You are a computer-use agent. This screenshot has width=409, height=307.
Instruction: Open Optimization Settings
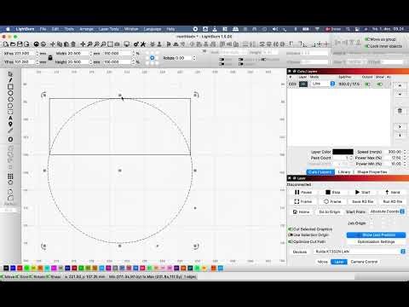[376, 241]
